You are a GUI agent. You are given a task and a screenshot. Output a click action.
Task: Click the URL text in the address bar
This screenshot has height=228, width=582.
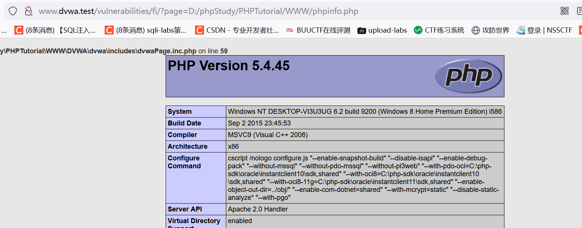tap(198, 11)
